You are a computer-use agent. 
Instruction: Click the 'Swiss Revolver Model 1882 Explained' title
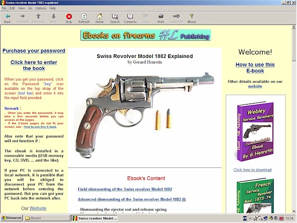[x=145, y=56]
